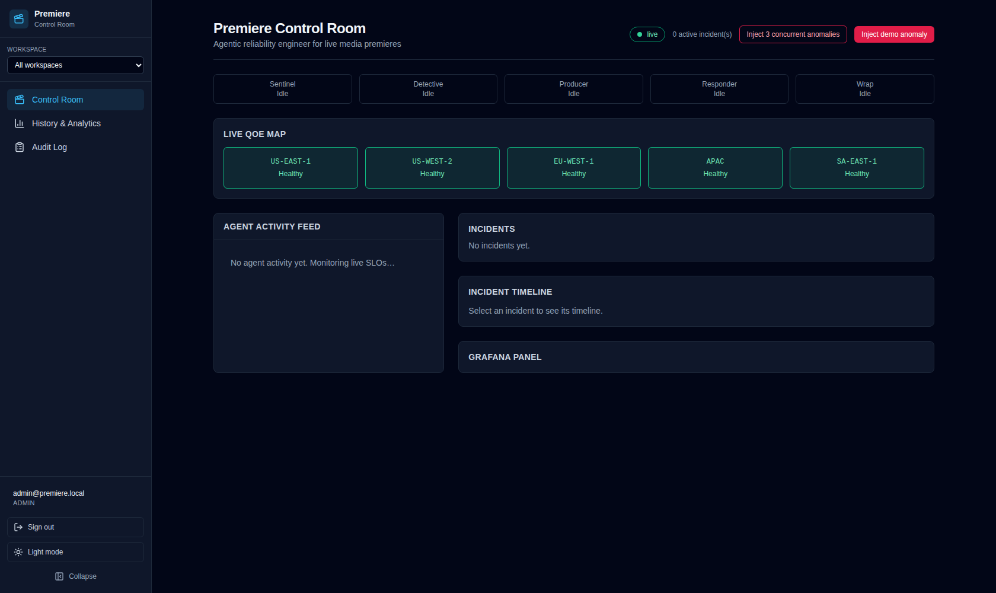Click the Collapse sidebar icon
The width and height of the screenshot is (996, 593).
(x=59, y=576)
